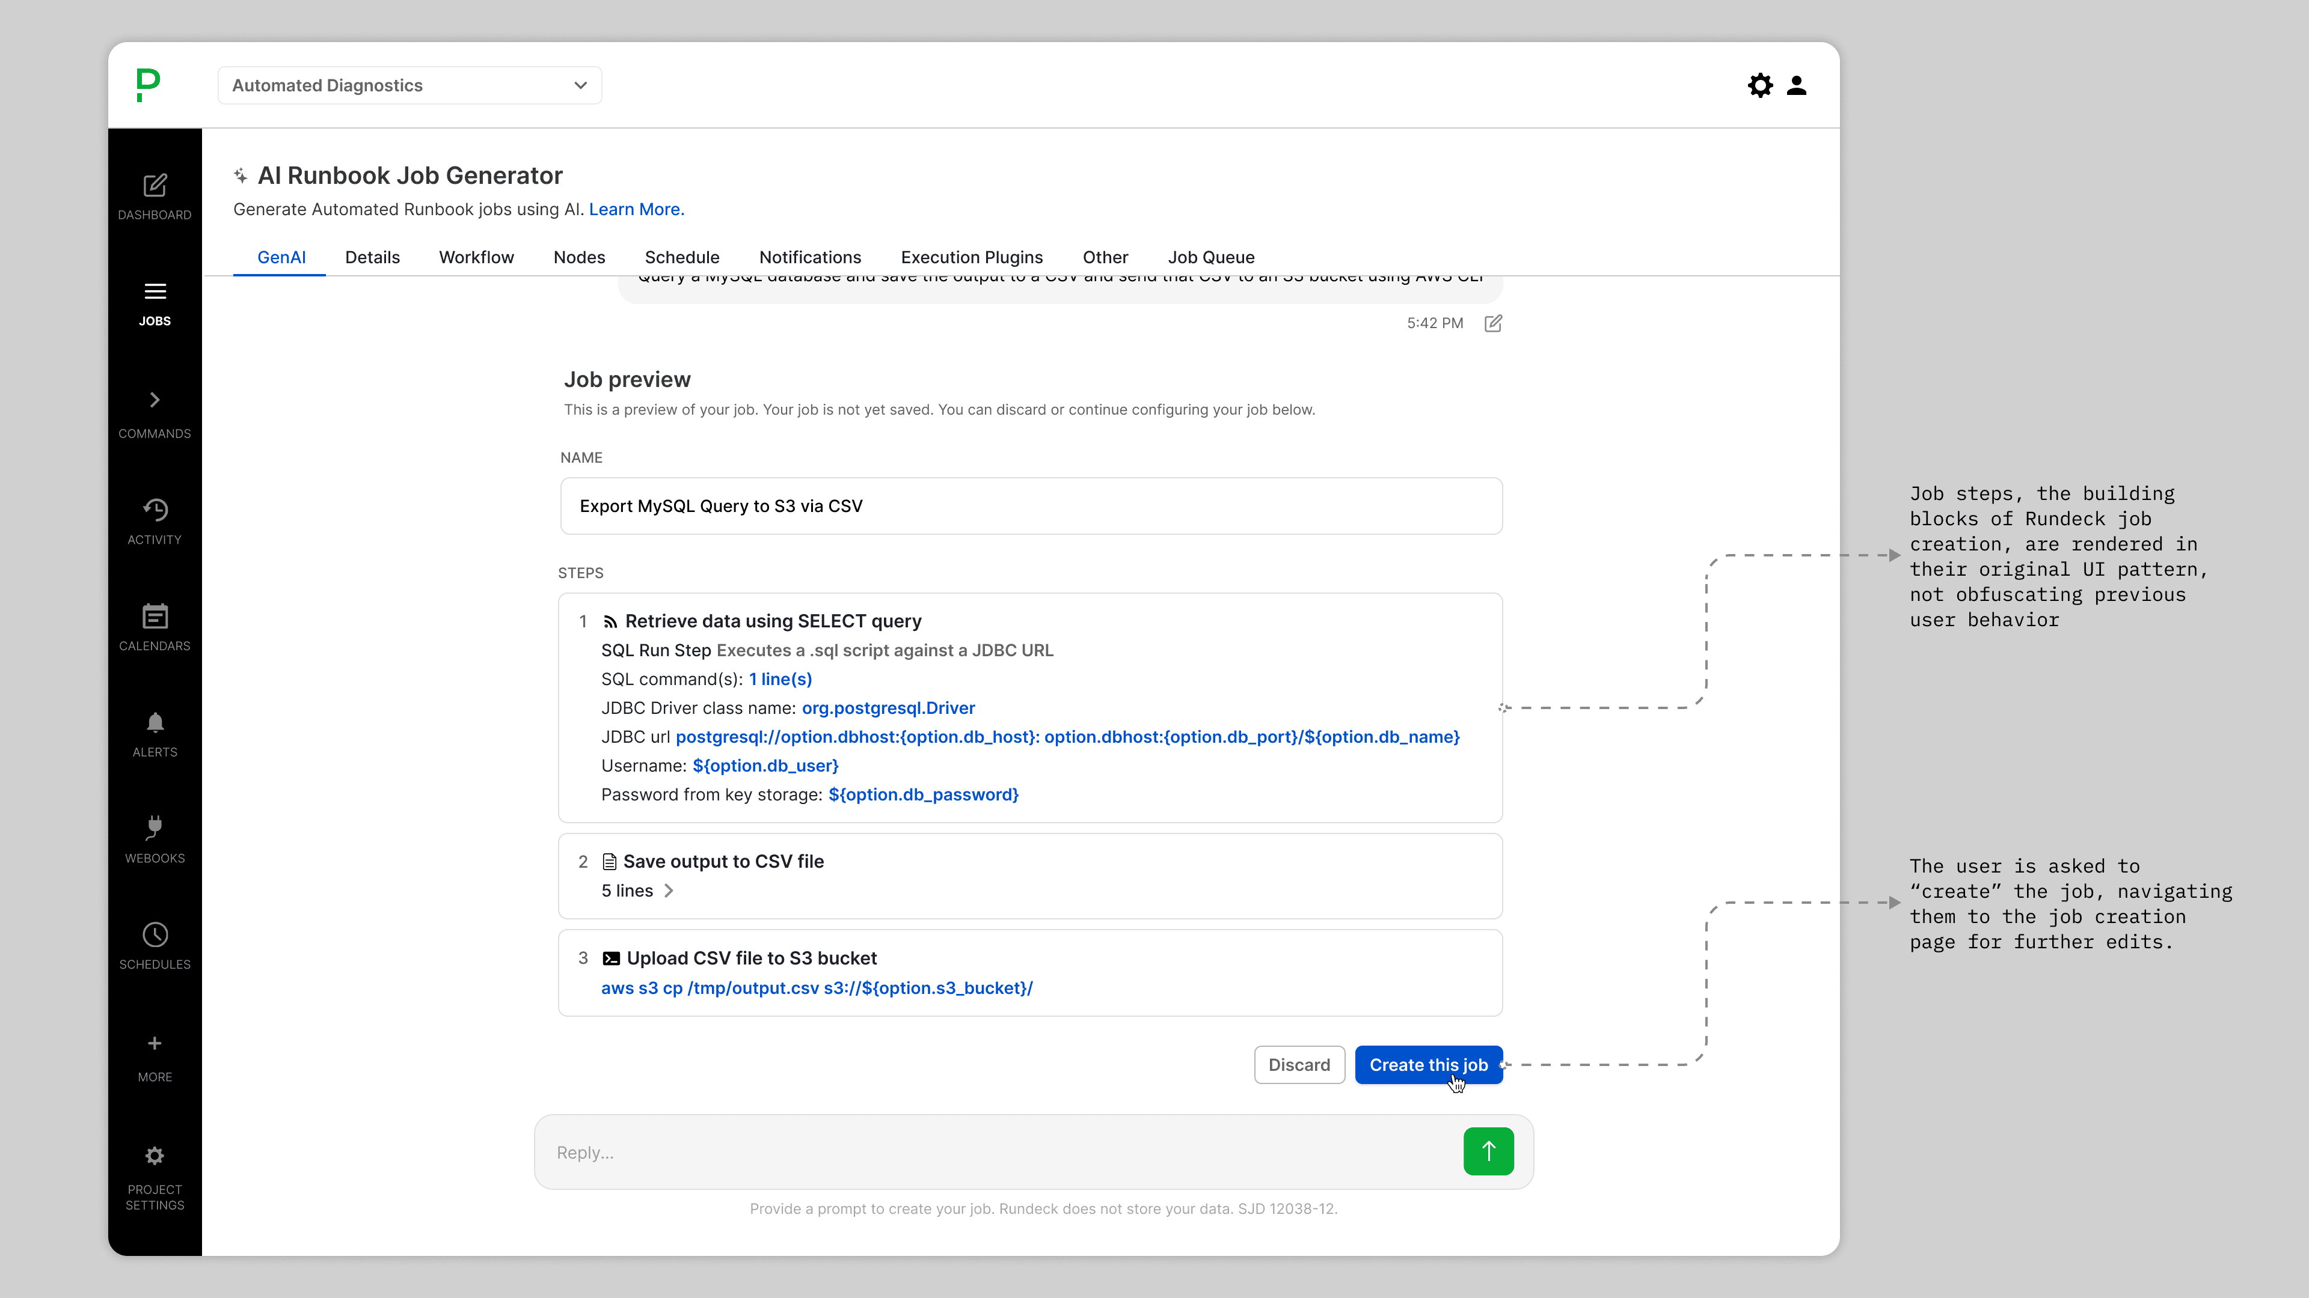Send the reply with the green arrow
The width and height of the screenshot is (2309, 1298).
click(1488, 1151)
